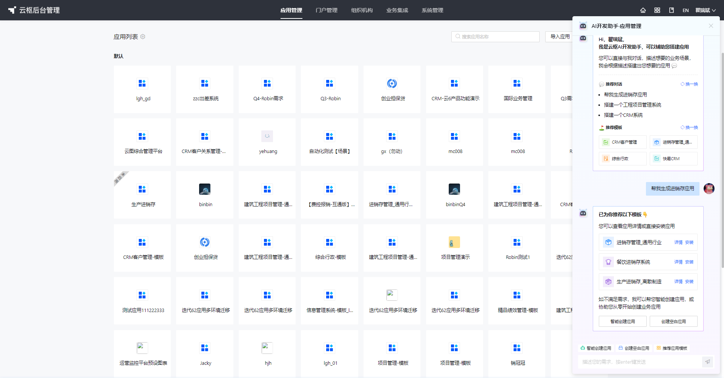
Task: Click 安装 for 进销存管理_通用行业
Action: coord(689,242)
